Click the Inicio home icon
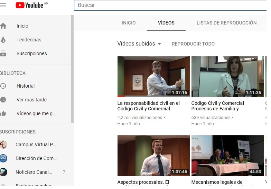271x189 pixels. tap(3, 26)
